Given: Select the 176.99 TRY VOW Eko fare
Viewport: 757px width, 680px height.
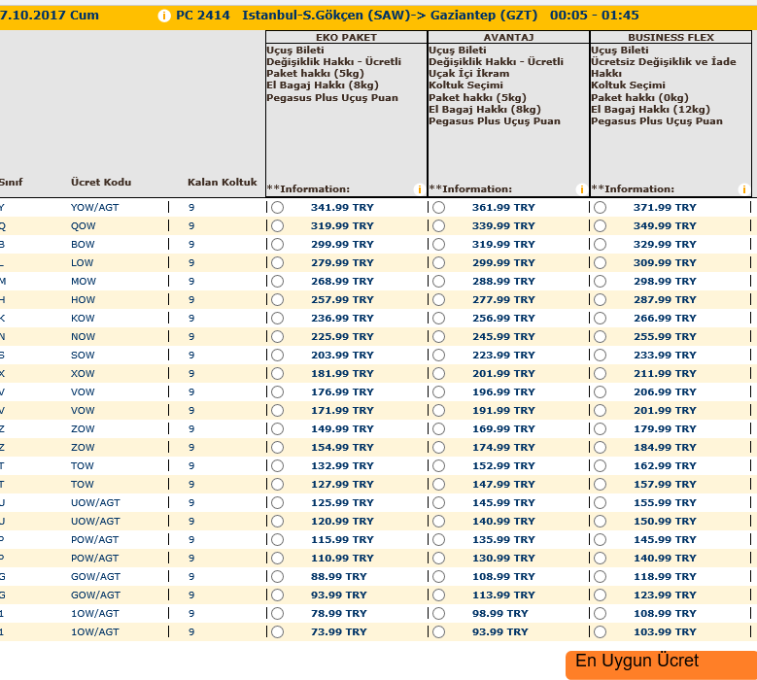Looking at the screenshot, I should [278, 391].
